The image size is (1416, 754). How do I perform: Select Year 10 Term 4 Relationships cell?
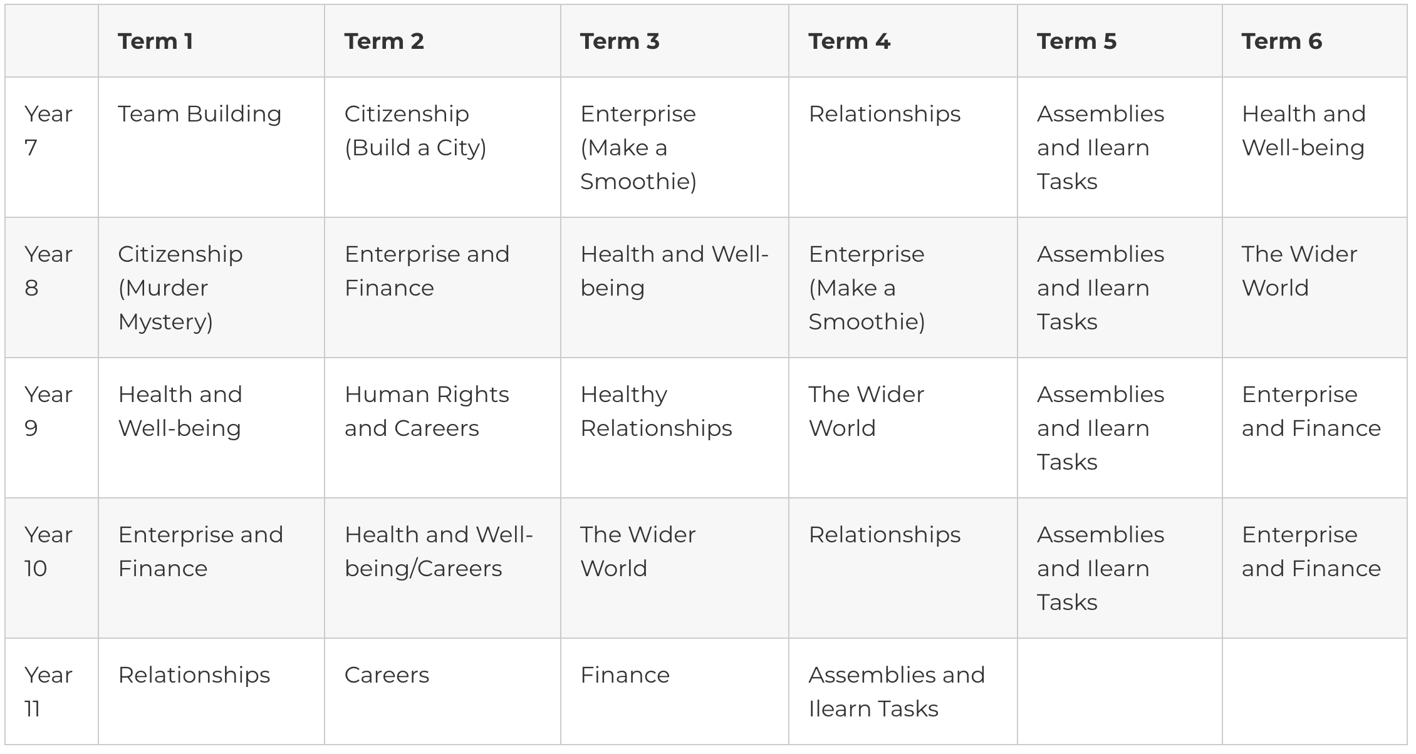885,535
